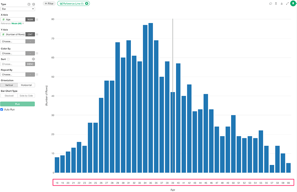Open chart settings gear next to Type
The image size is (297, 192).
pos(34,4)
